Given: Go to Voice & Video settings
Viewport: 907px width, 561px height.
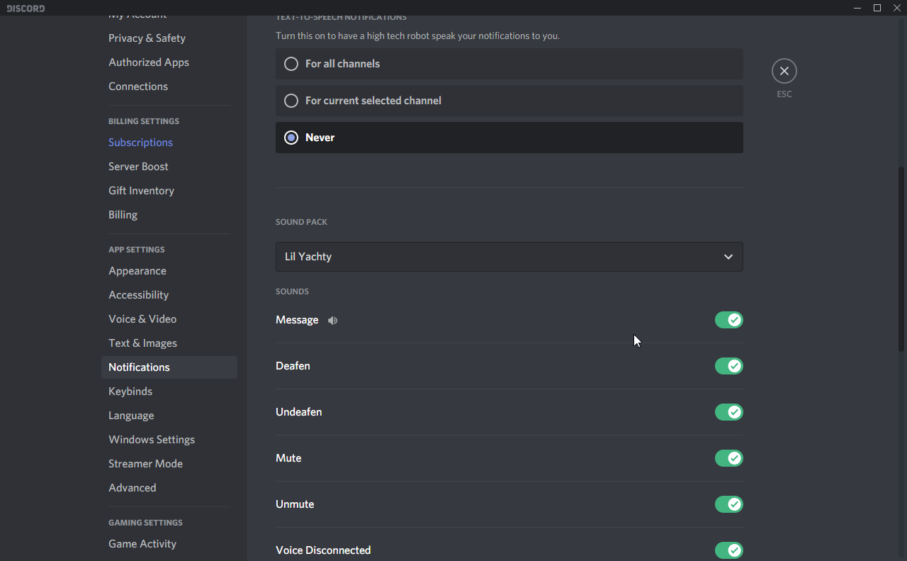Looking at the screenshot, I should [142, 319].
